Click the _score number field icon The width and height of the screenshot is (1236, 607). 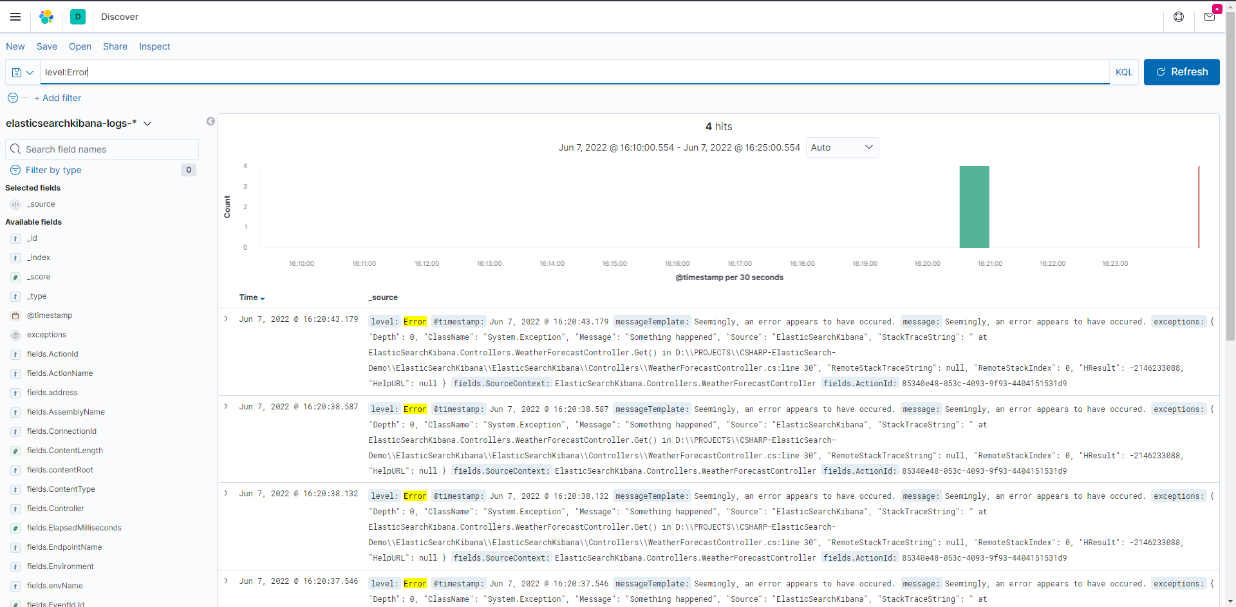click(x=15, y=277)
